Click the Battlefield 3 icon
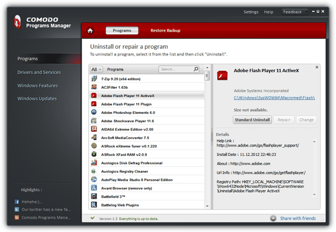Screen dimensions: 336x232 pos(94,196)
